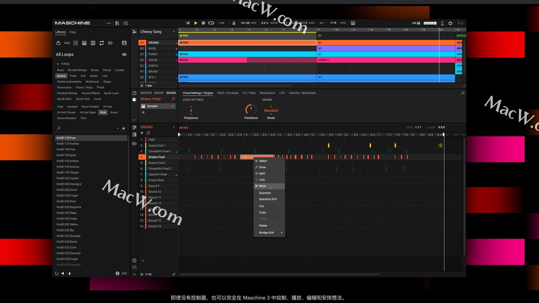Select One-shots waveform icon in browser
The width and height of the screenshot is (539, 303).
(110, 43)
